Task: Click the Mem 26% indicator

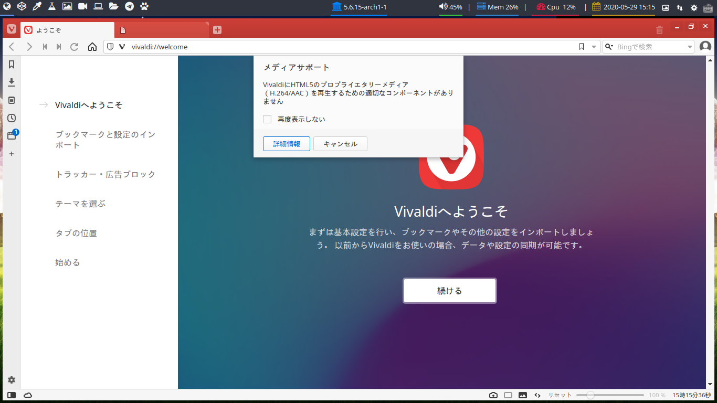Action: 497,7
